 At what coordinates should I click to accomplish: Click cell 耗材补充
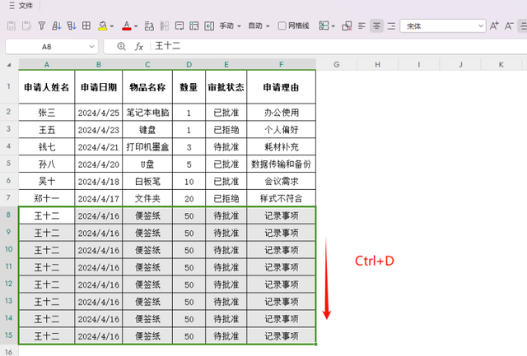point(282,147)
